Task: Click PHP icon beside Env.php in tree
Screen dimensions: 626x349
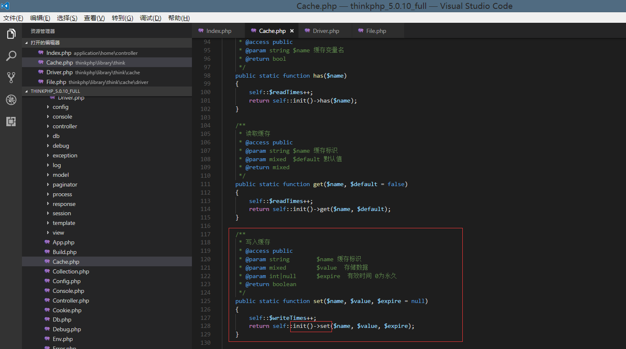Action: (x=47, y=339)
